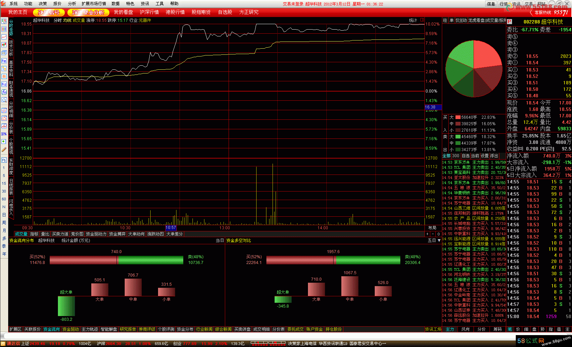Click the plus zoom button under 布局
This screenshot has height=347, width=572.
click(428, 234)
